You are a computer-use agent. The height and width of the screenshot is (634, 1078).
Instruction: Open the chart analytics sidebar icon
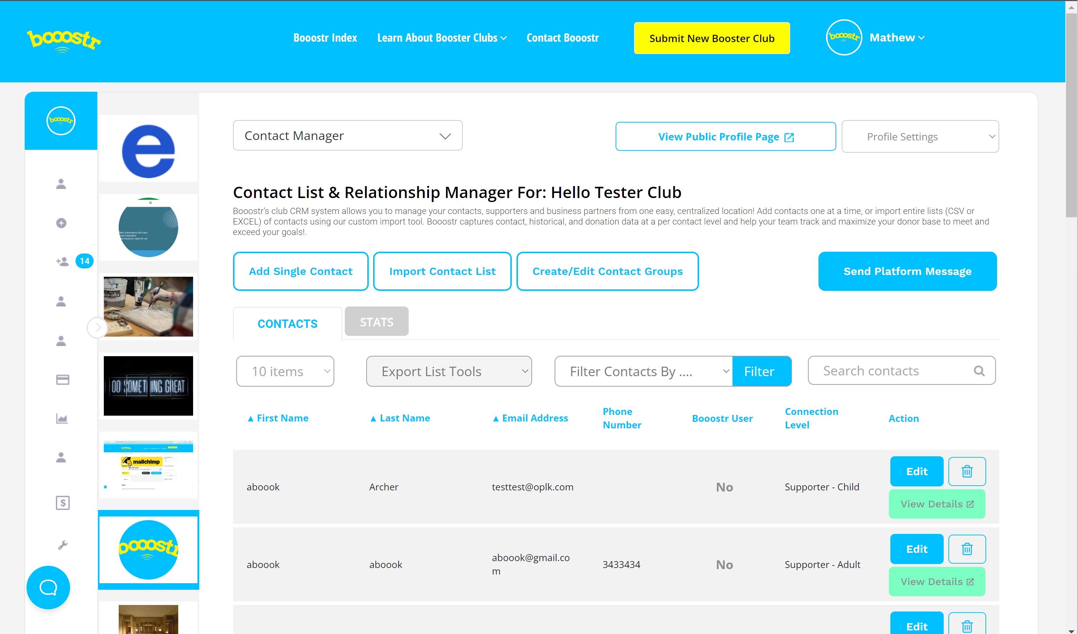(62, 419)
